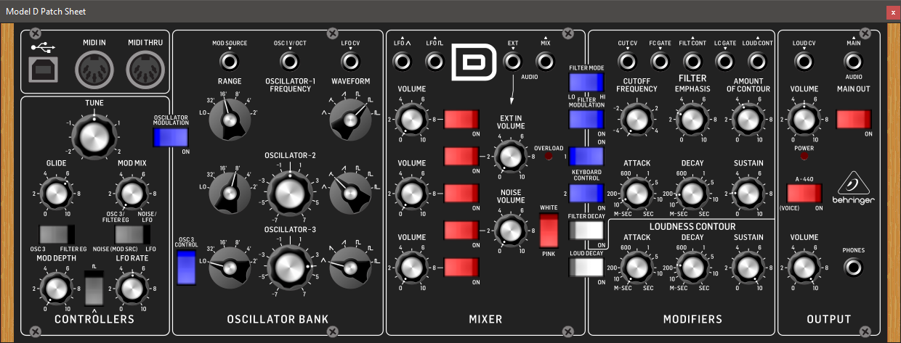Click the FC GATE patch jack
Image resolution: width=901 pixels, height=343 pixels.
coord(660,62)
